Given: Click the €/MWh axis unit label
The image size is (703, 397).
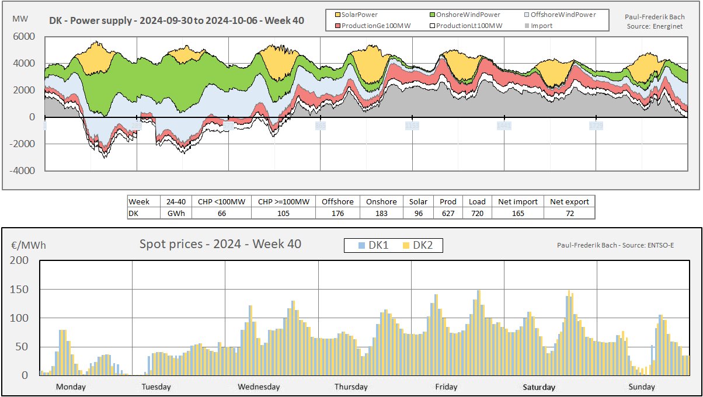Looking at the screenshot, I should tap(22, 245).
